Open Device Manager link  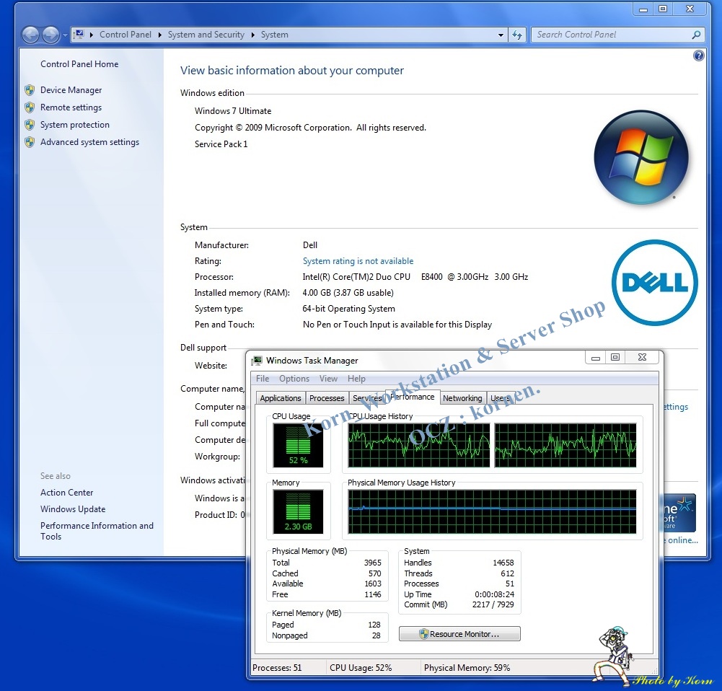coord(71,90)
